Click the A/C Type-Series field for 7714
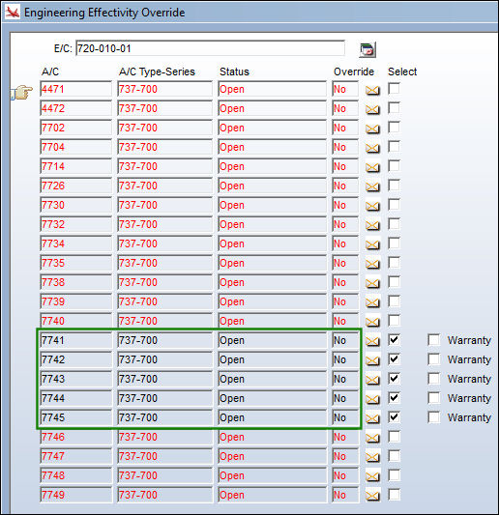This screenshot has width=499, height=515. click(165, 166)
